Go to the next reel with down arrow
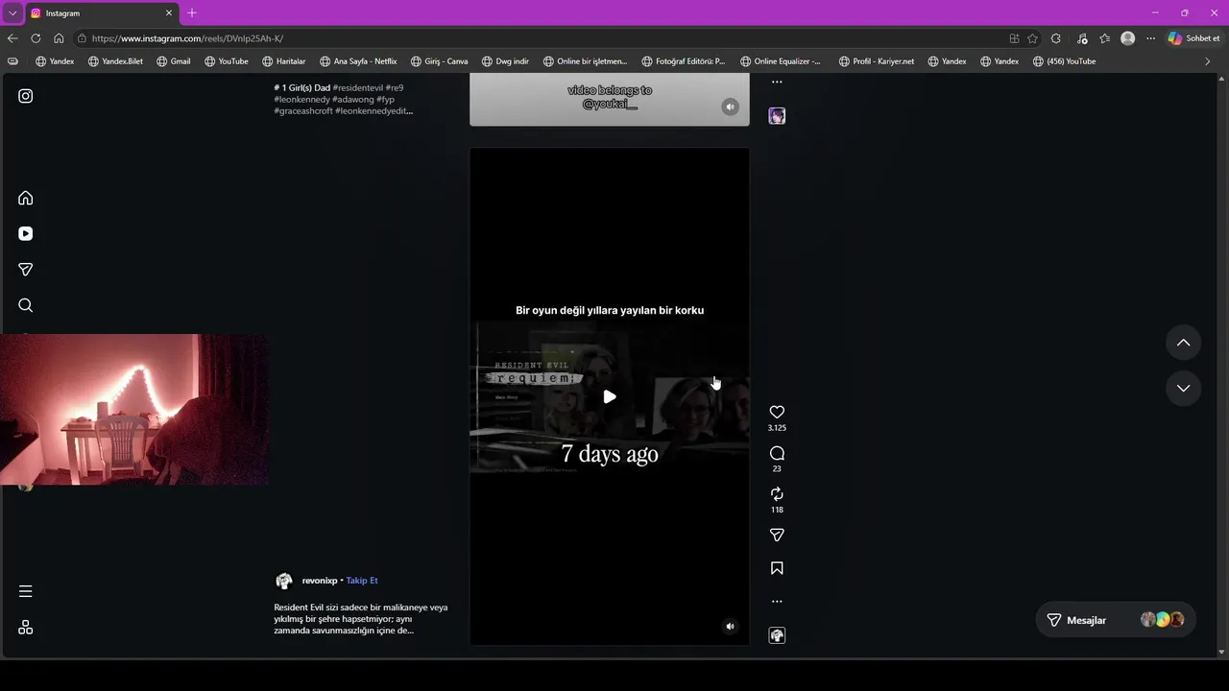The width and height of the screenshot is (1229, 691). pos(1183,389)
